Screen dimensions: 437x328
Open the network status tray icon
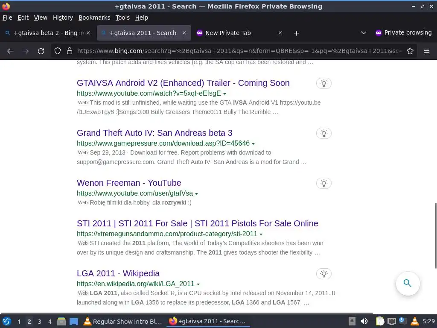(392, 321)
